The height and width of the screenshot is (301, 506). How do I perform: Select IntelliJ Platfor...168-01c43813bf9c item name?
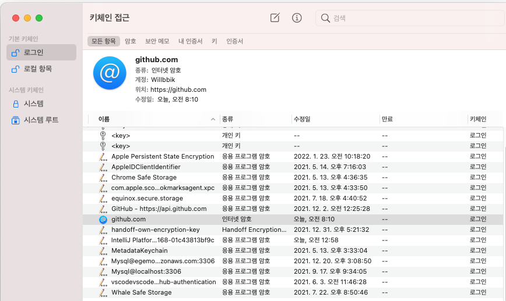click(163, 240)
